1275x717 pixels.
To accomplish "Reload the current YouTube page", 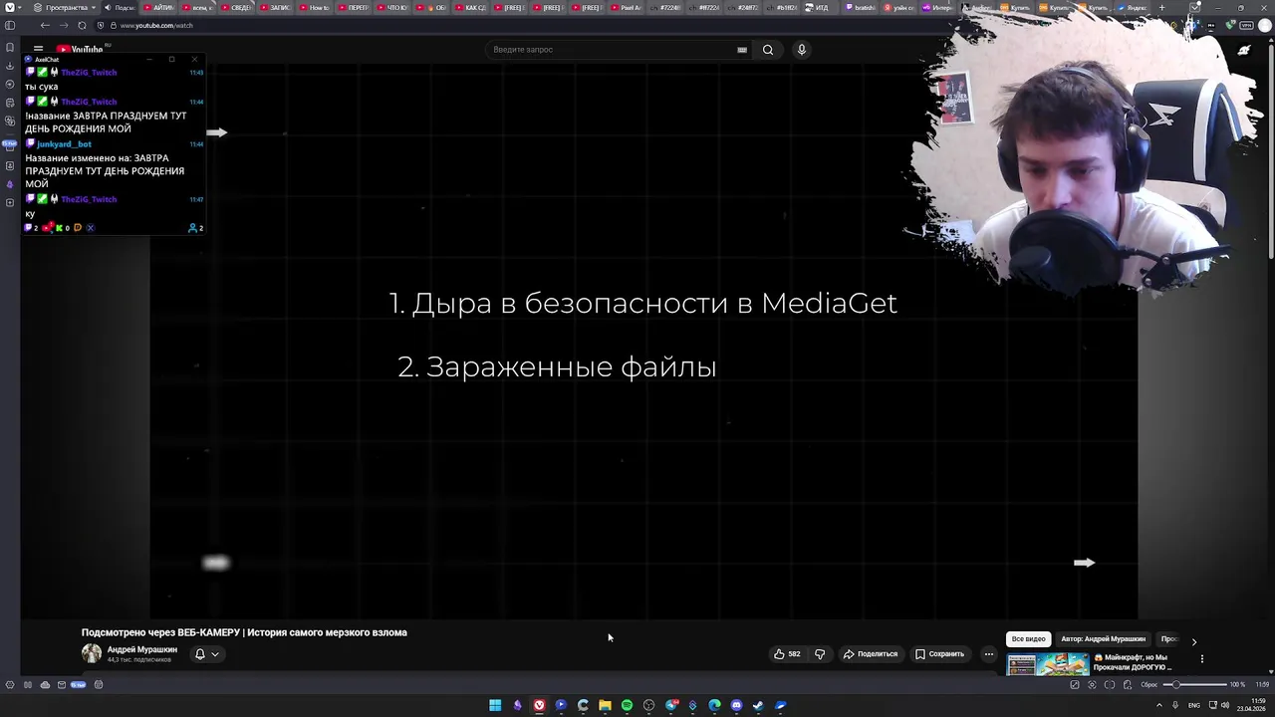I will click(82, 25).
